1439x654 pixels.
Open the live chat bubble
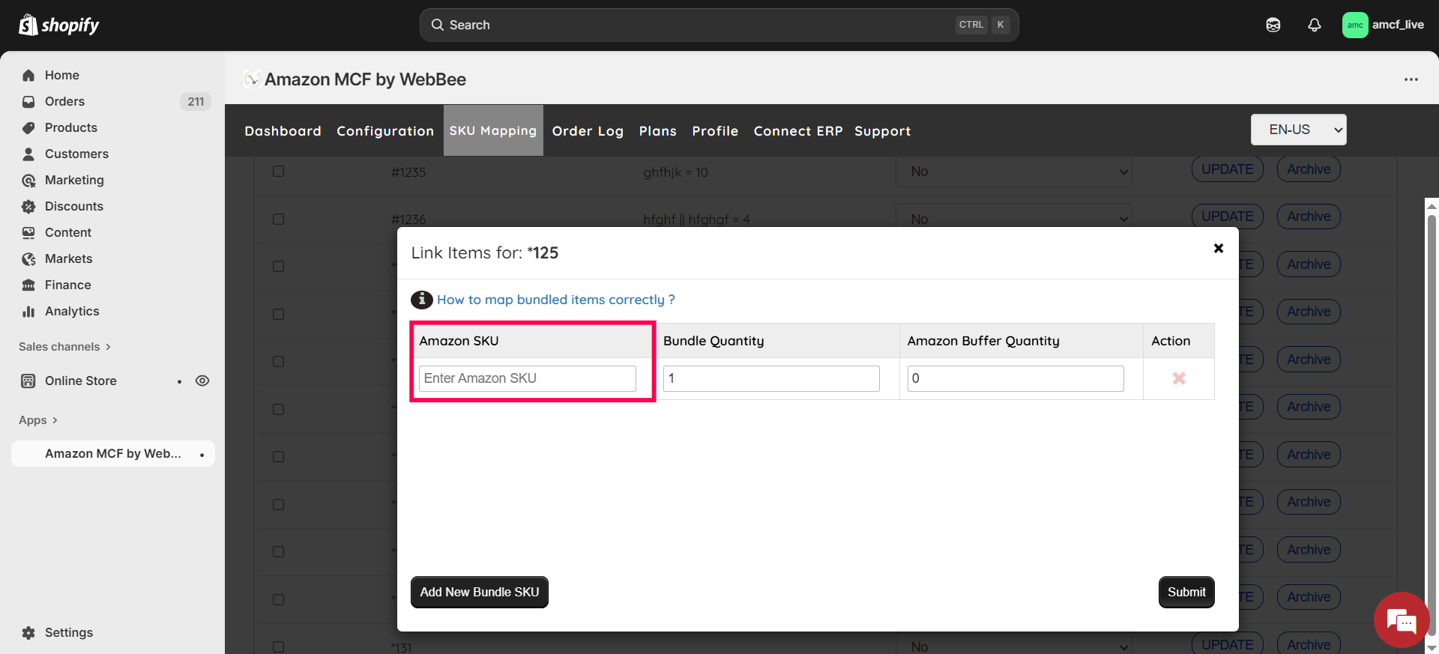[x=1401, y=620]
